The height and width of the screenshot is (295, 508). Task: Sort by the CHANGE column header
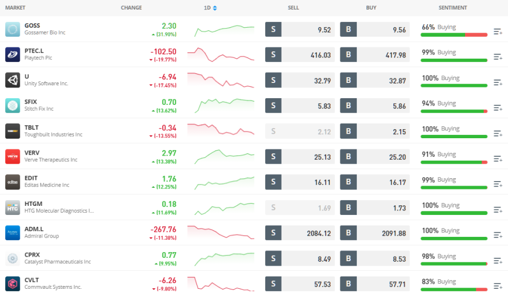pos(131,8)
